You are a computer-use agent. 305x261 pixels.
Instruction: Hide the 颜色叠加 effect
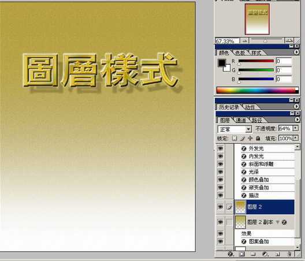coord(221,180)
